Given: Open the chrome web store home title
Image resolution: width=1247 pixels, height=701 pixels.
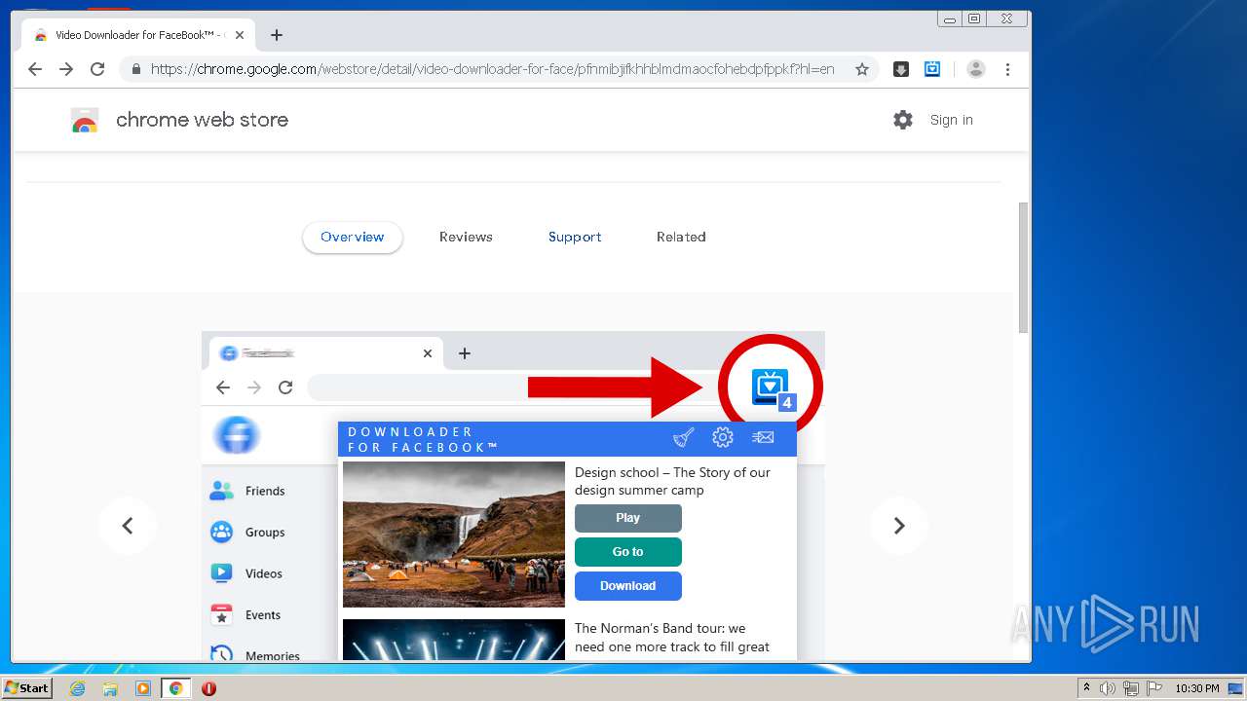Looking at the screenshot, I should click(x=202, y=120).
